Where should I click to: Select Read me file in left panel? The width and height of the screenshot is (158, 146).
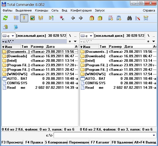coord(40,88)
